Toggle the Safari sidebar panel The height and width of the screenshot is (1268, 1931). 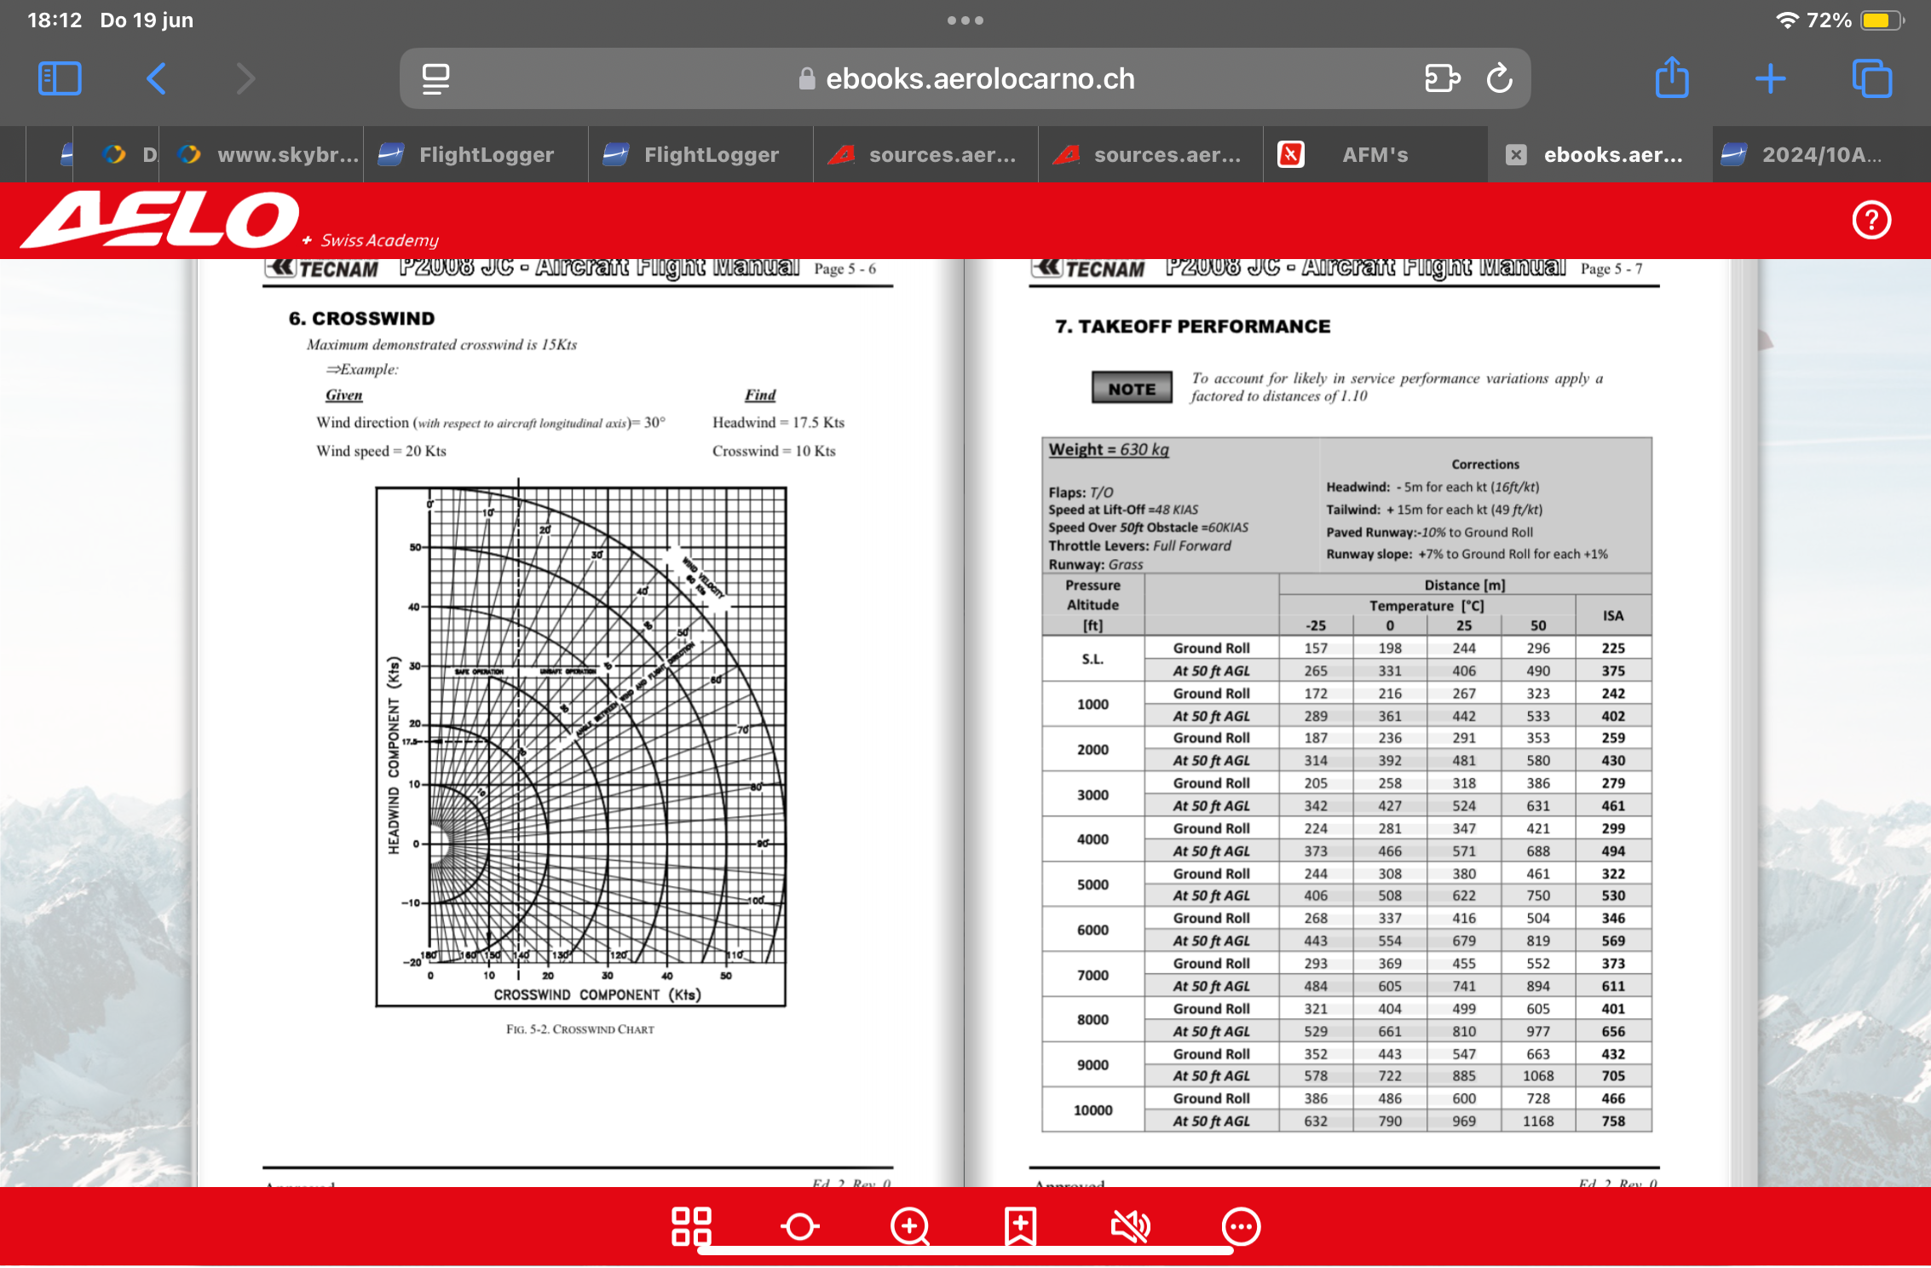tap(60, 78)
